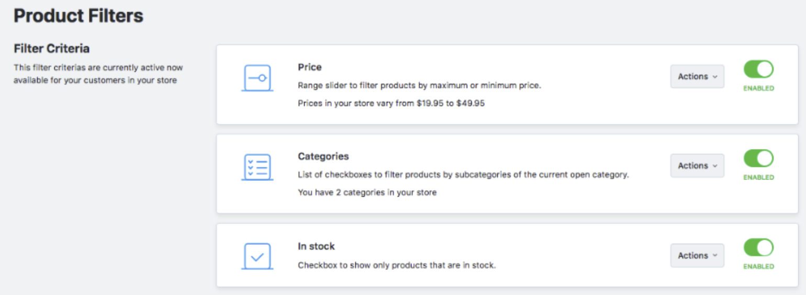Click the store price range text
The image size is (806, 295).
(391, 104)
